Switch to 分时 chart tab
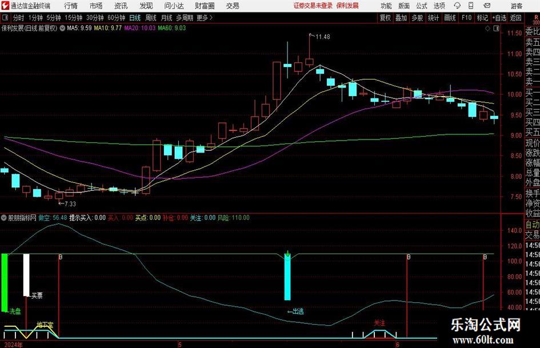 tap(19, 18)
